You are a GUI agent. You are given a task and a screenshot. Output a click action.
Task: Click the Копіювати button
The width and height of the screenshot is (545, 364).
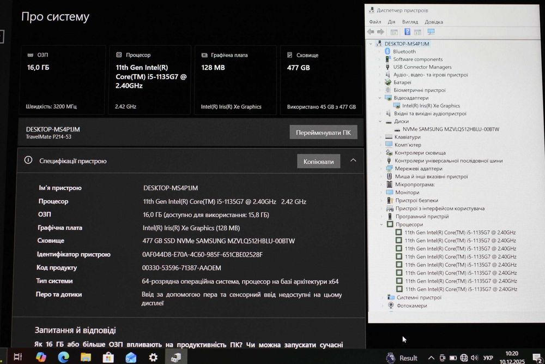(x=318, y=161)
